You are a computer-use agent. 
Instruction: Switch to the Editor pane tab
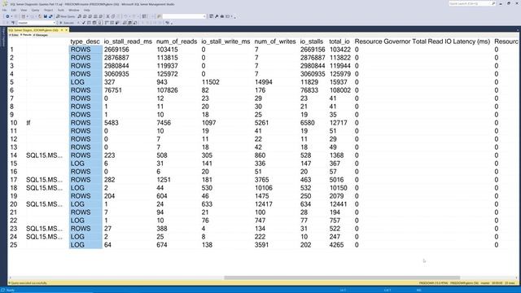coord(15,35)
